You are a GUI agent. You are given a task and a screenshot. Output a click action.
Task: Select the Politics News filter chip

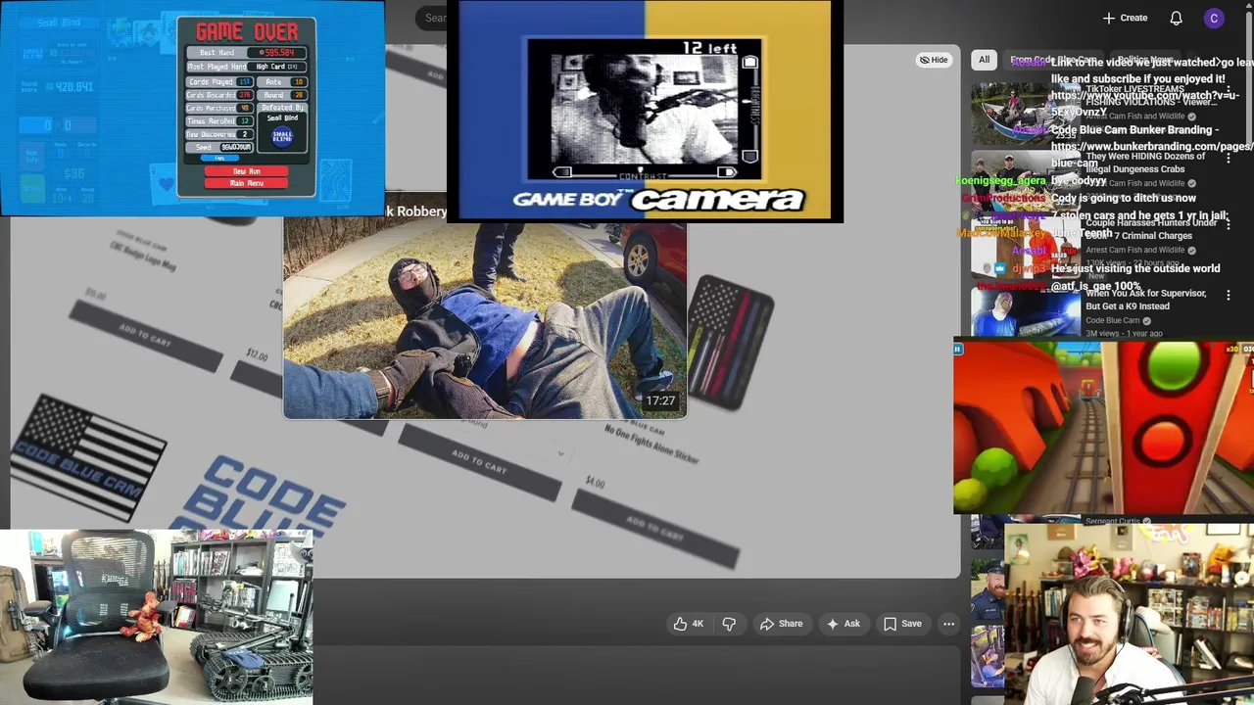[x=1144, y=60]
